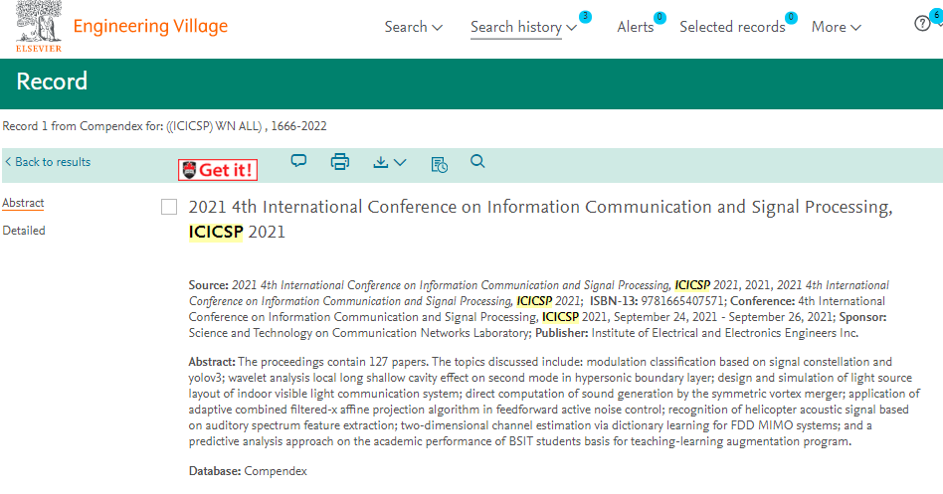Open the Engineering Village home link

tap(150, 27)
